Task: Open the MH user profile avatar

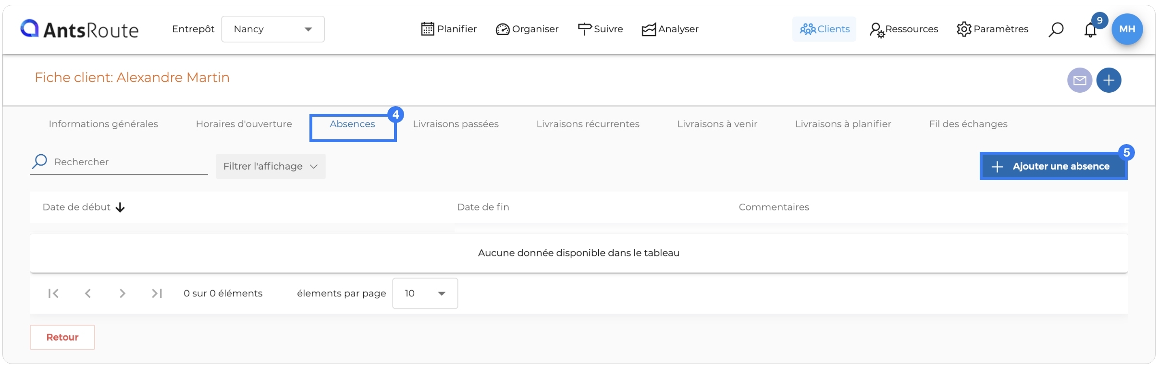Action: (1127, 29)
